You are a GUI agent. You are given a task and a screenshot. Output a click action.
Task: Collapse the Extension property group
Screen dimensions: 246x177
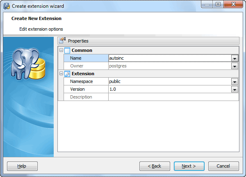(61, 74)
